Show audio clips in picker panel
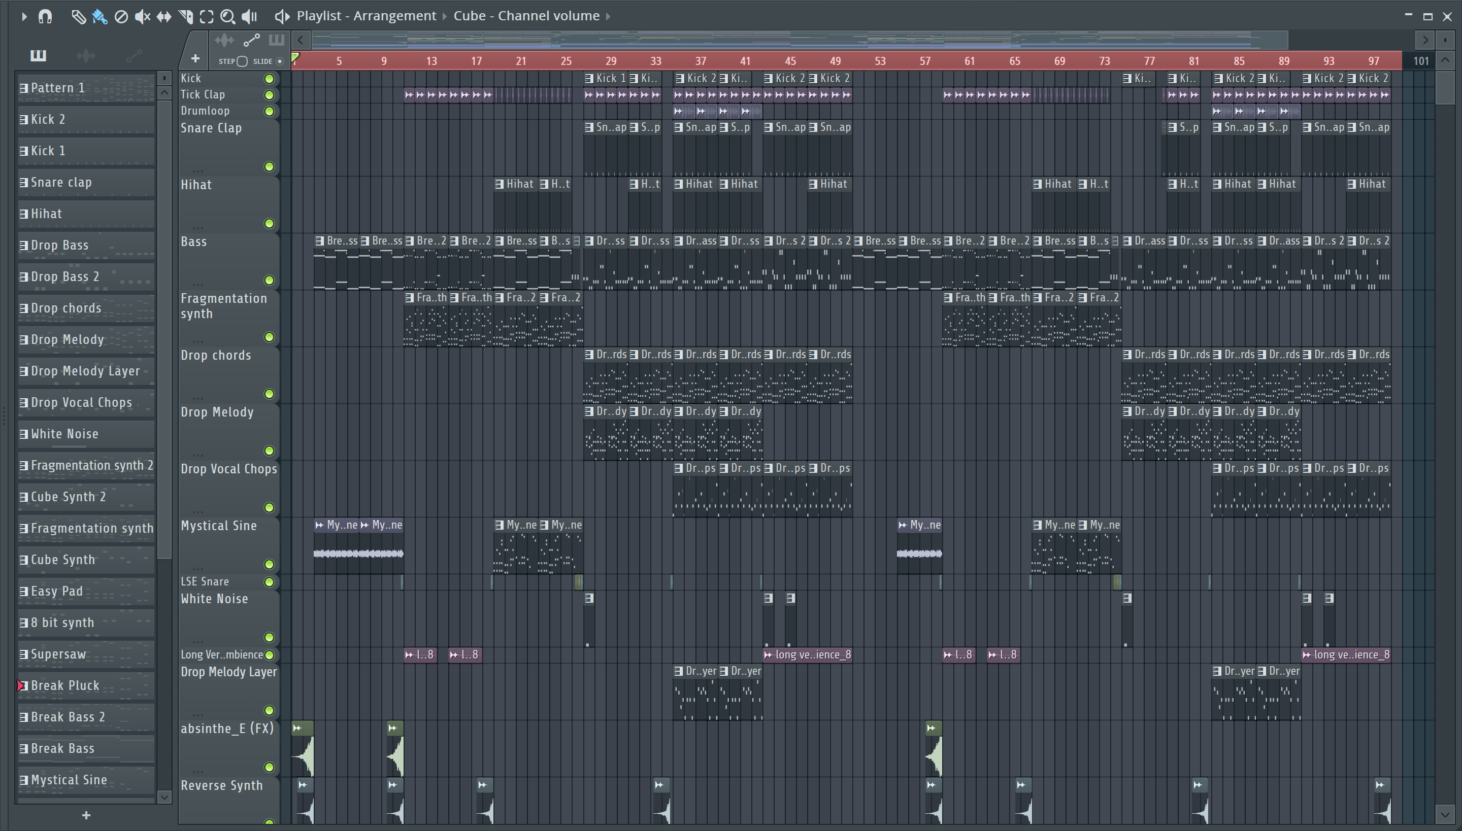1462x831 pixels. [x=86, y=55]
